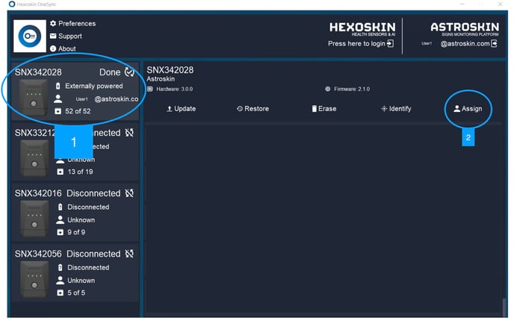Click the not-synced icon for the 13 of 19 device
The height and width of the screenshot is (320, 514).
point(129,133)
